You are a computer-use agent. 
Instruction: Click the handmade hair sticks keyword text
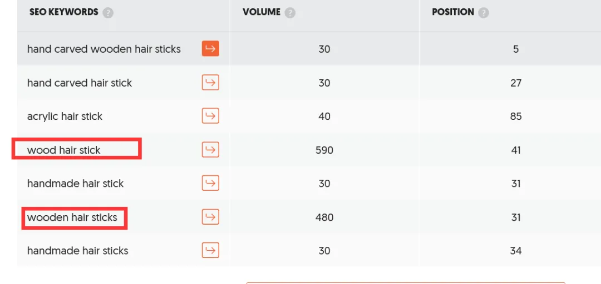78,250
